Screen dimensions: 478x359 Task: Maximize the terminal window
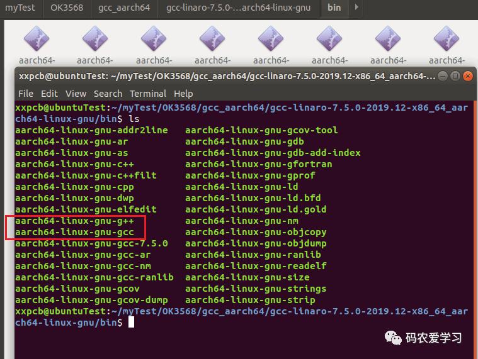coord(455,75)
